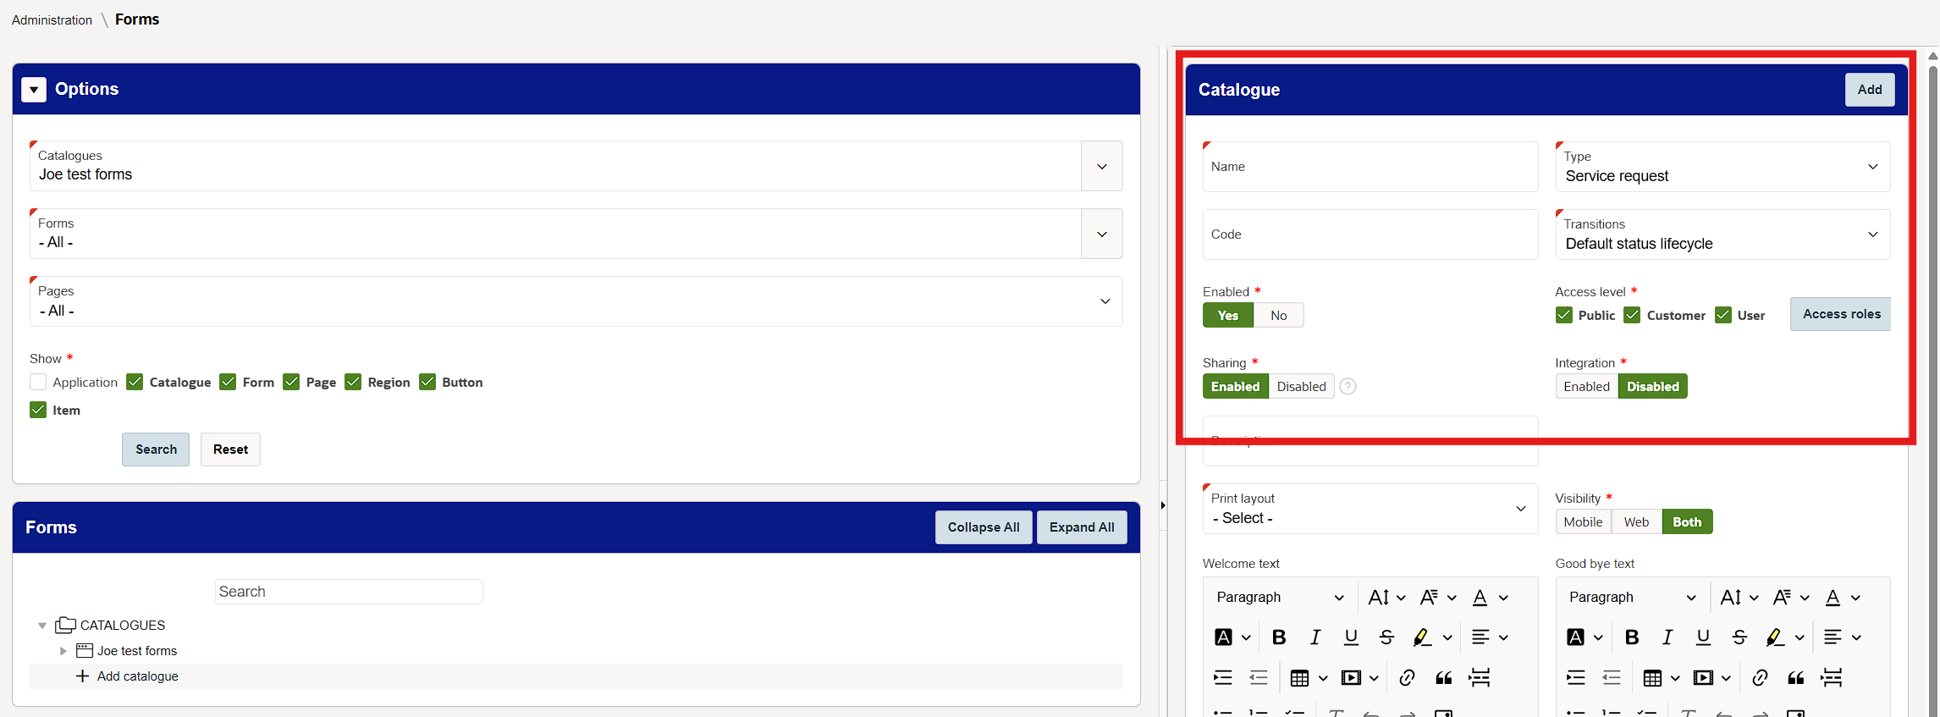Set Enabled to No
The image size is (1940, 717).
pos(1278,315)
